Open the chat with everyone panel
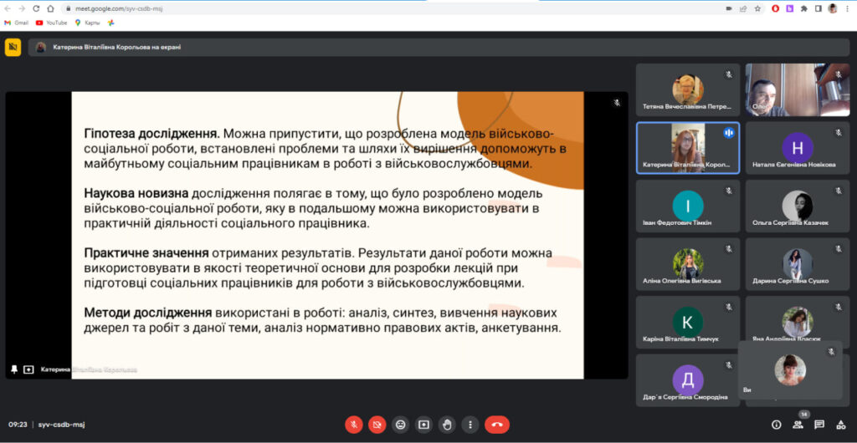857x443 pixels. (x=819, y=425)
